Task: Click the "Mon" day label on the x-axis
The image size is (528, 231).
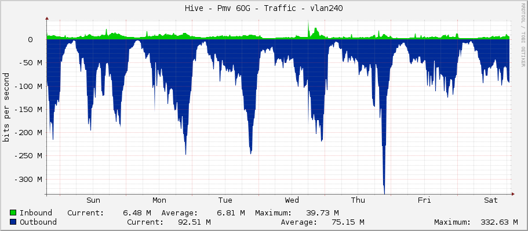Action: 159,200
